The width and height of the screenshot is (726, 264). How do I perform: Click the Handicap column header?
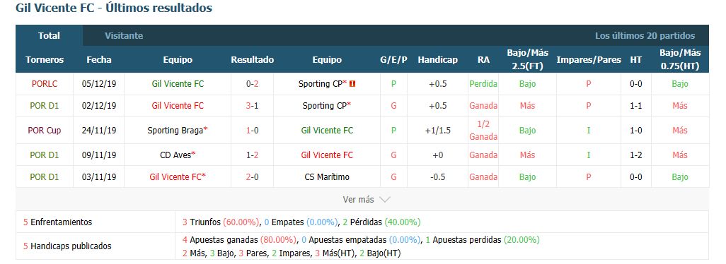pyautogui.click(x=437, y=59)
